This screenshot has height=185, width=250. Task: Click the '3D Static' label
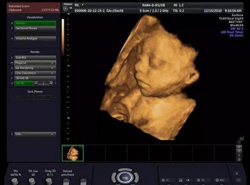[236, 36]
